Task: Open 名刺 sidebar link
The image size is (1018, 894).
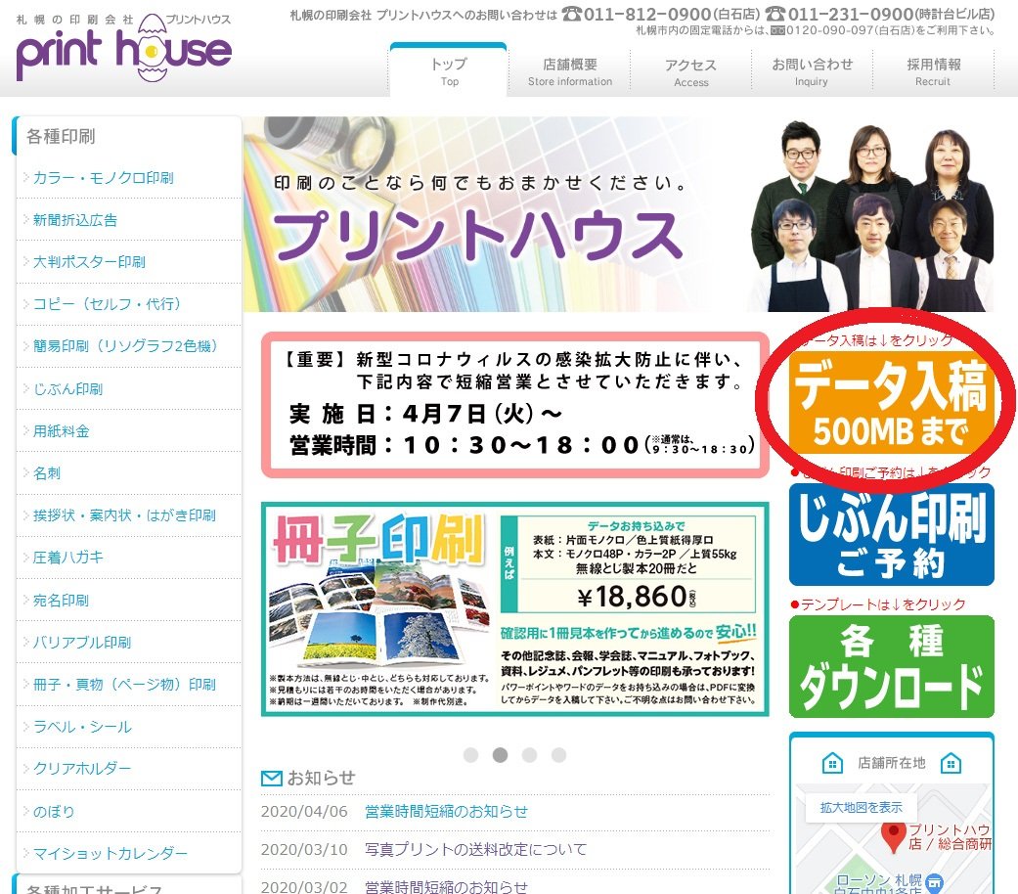Action: coord(47,473)
